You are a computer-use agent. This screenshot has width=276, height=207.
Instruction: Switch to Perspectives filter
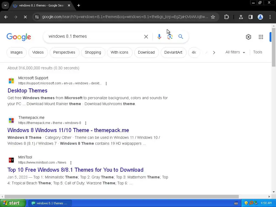point(64,53)
